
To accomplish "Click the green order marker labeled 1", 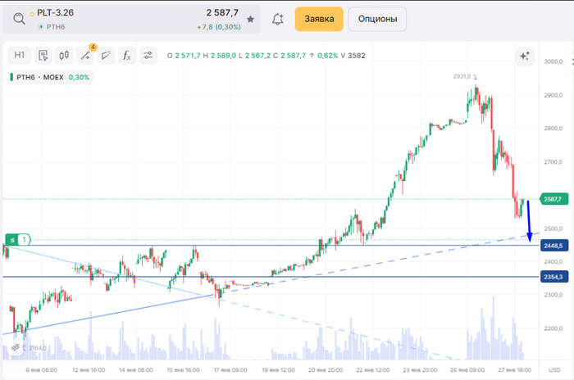I will (18, 239).
